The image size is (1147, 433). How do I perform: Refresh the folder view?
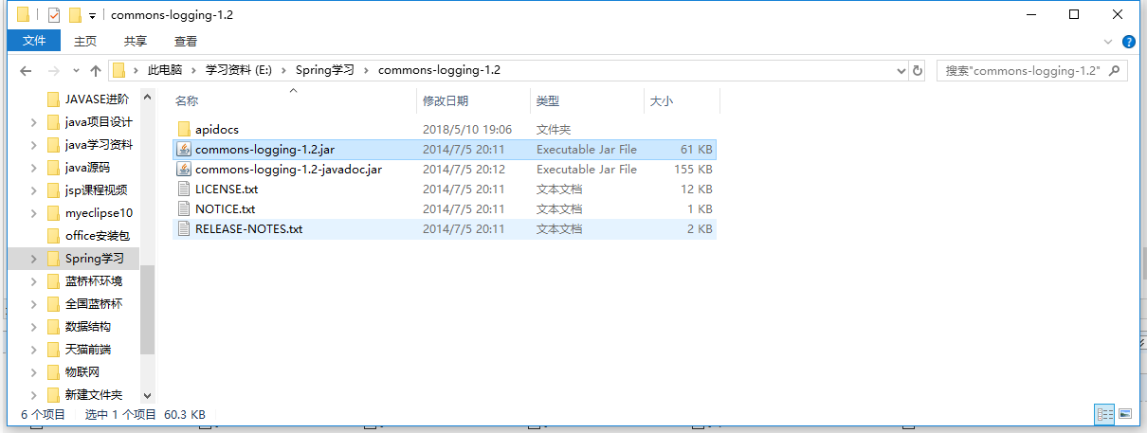(x=918, y=71)
